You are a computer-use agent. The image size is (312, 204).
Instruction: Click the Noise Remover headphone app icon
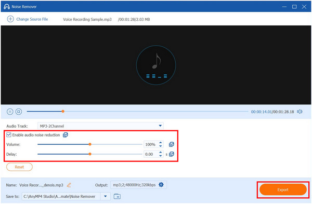tap(7, 7)
